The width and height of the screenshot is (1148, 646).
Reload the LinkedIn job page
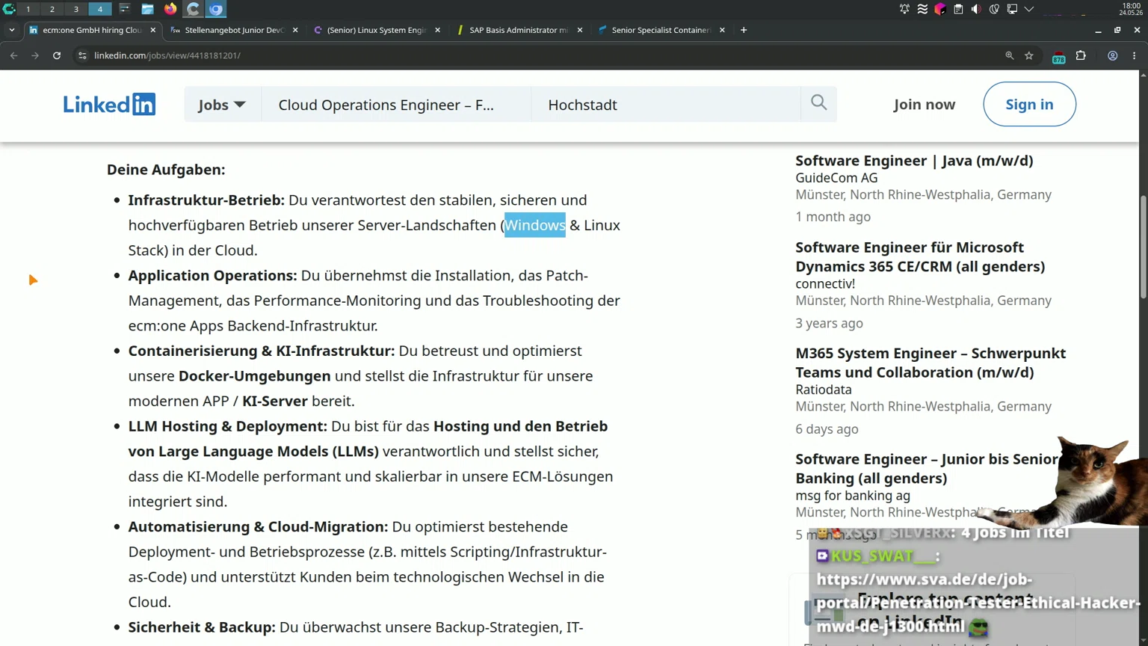tap(57, 55)
